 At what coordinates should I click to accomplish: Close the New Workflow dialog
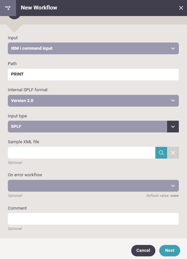point(181,8)
